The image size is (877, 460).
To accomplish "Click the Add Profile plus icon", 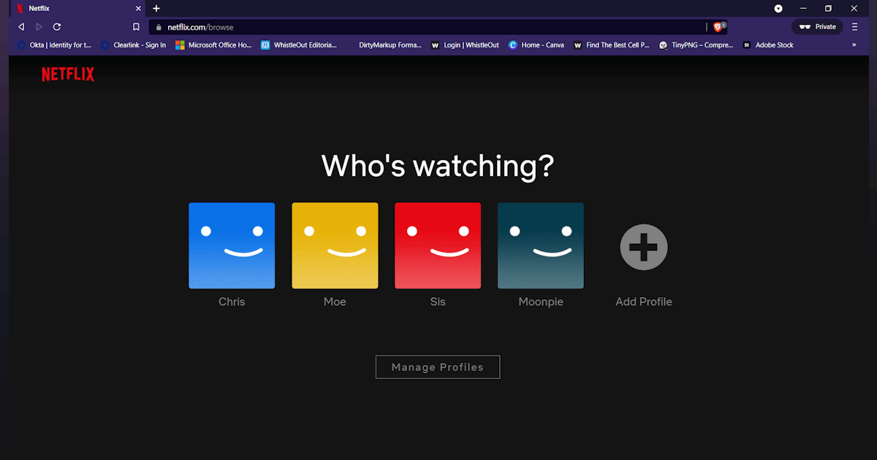I will tap(643, 247).
